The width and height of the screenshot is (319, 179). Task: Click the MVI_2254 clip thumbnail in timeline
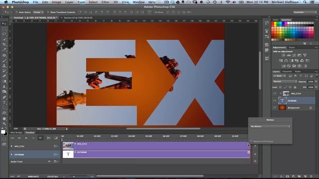[68, 146]
